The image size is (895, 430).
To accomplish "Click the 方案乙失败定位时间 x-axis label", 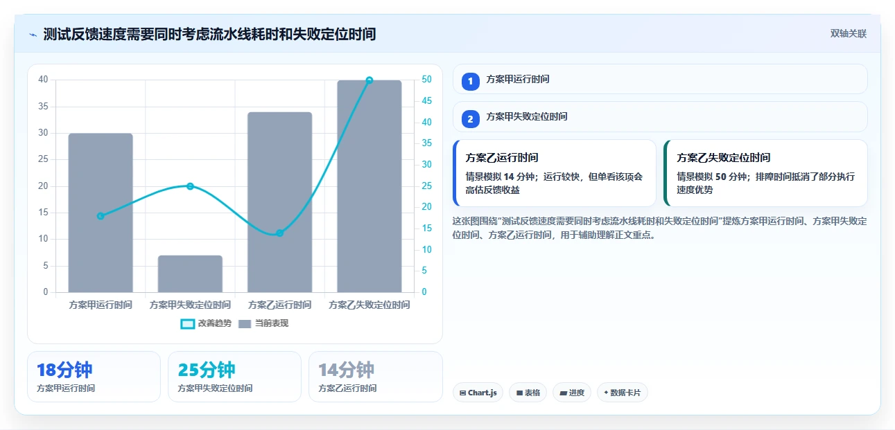I will [x=370, y=305].
